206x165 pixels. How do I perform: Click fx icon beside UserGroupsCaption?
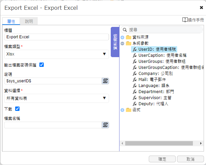point(135,68)
